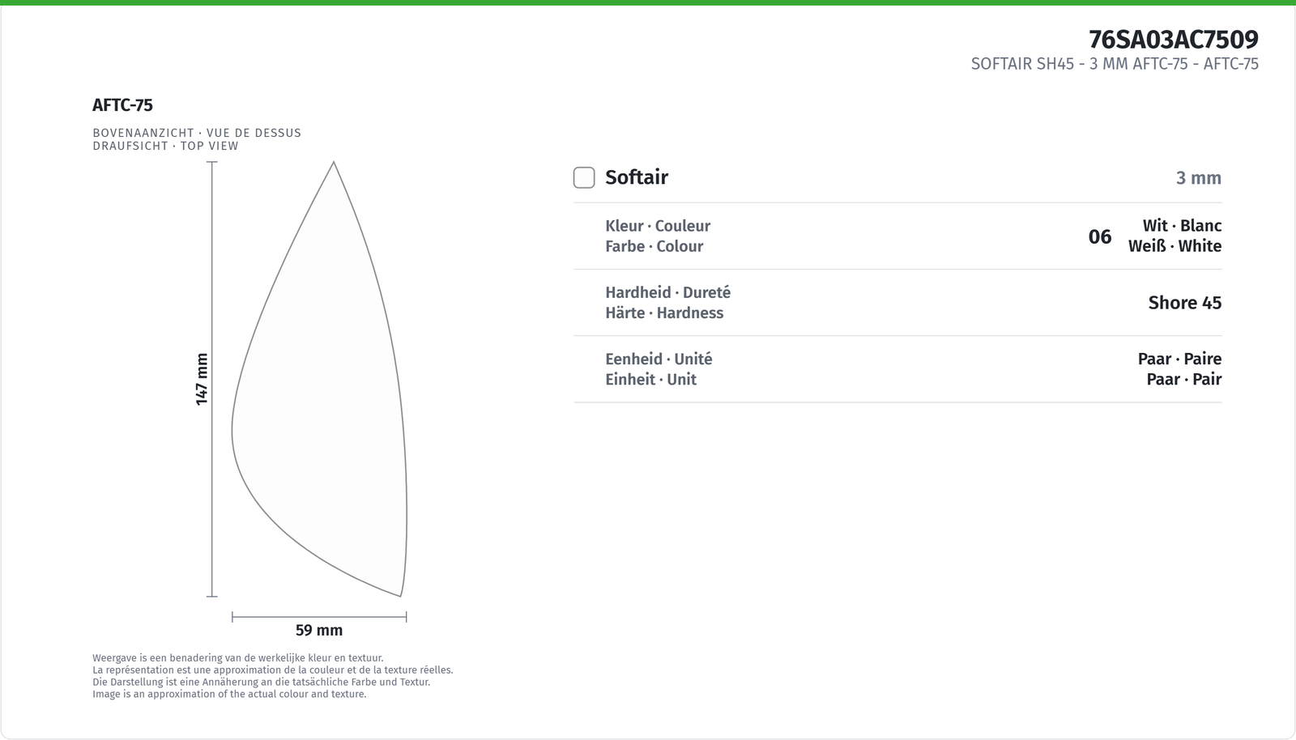Click the 59 mm width dimension
The image size is (1296, 740).
point(319,630)
